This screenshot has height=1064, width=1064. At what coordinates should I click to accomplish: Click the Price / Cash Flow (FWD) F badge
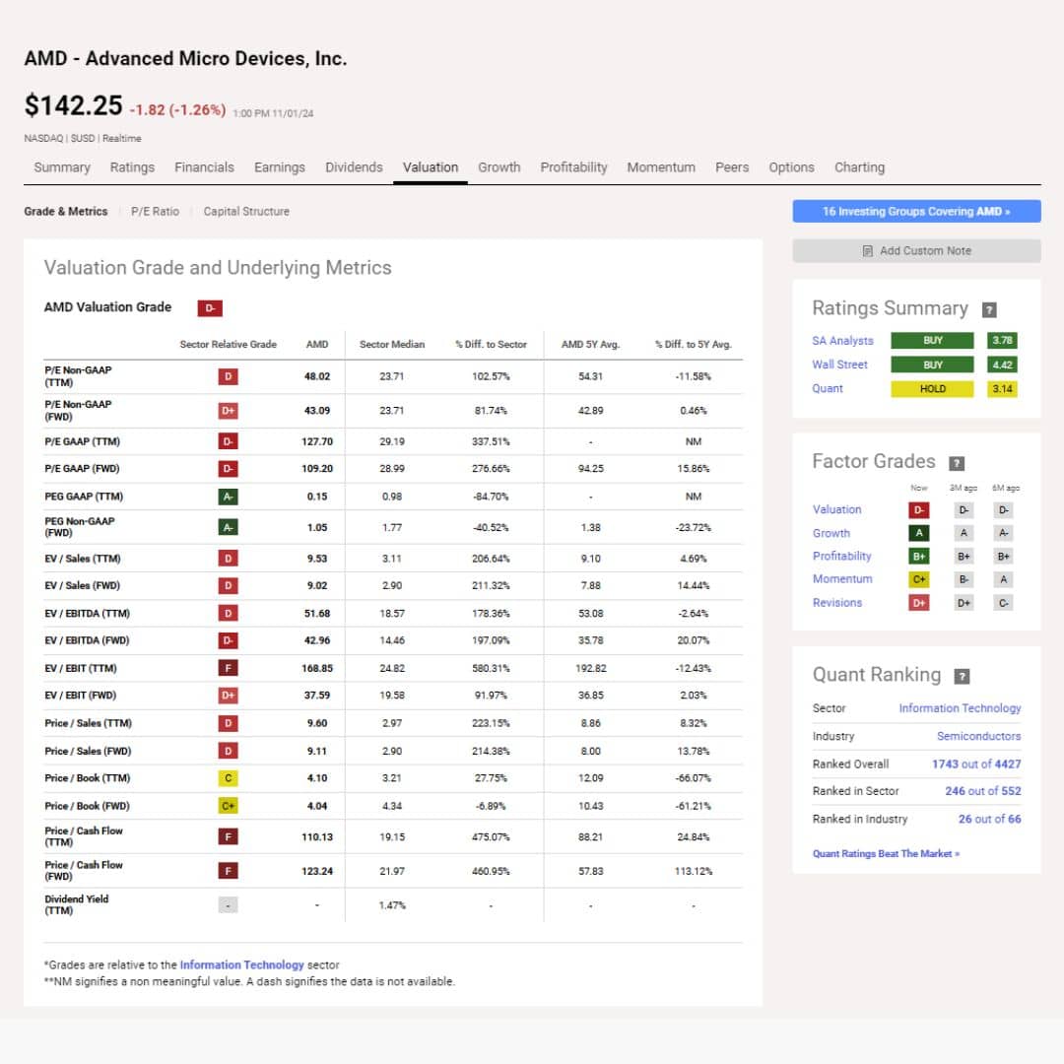[x=228, y=871]
